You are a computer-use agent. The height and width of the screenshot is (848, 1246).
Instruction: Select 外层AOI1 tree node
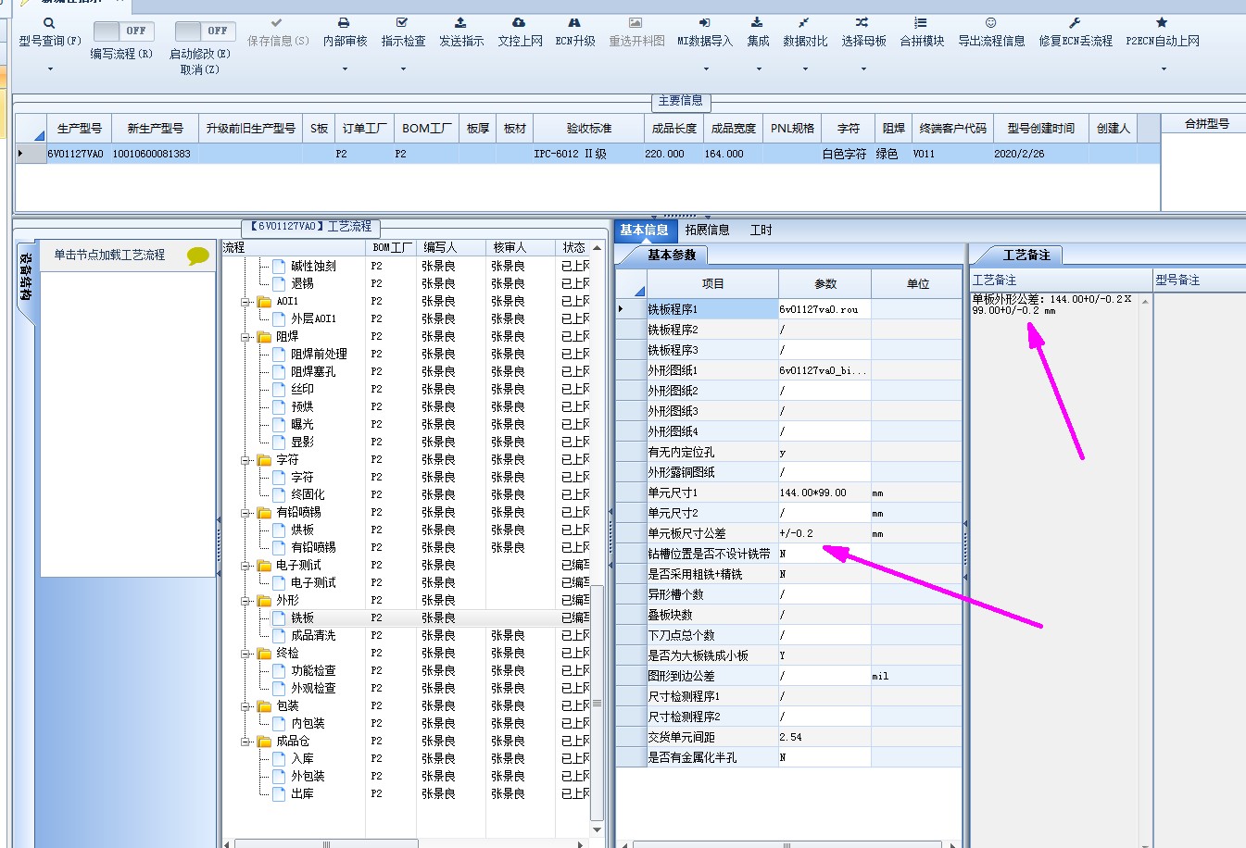click(x=313, y=318)
